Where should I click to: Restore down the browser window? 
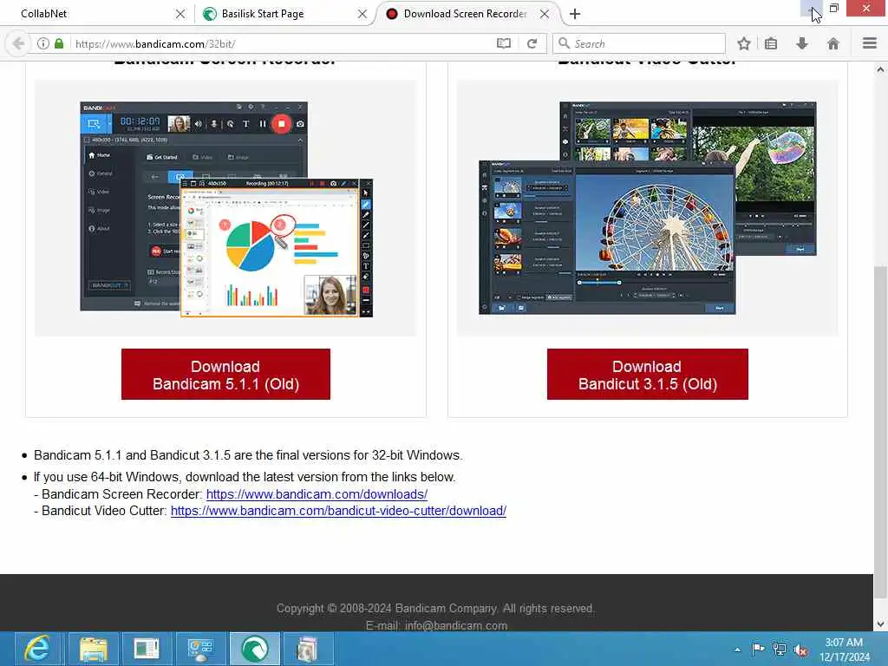coord(833,8)
